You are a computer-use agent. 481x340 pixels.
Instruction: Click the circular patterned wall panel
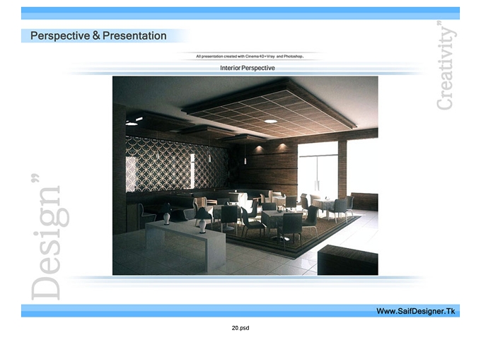click(176, 163)
